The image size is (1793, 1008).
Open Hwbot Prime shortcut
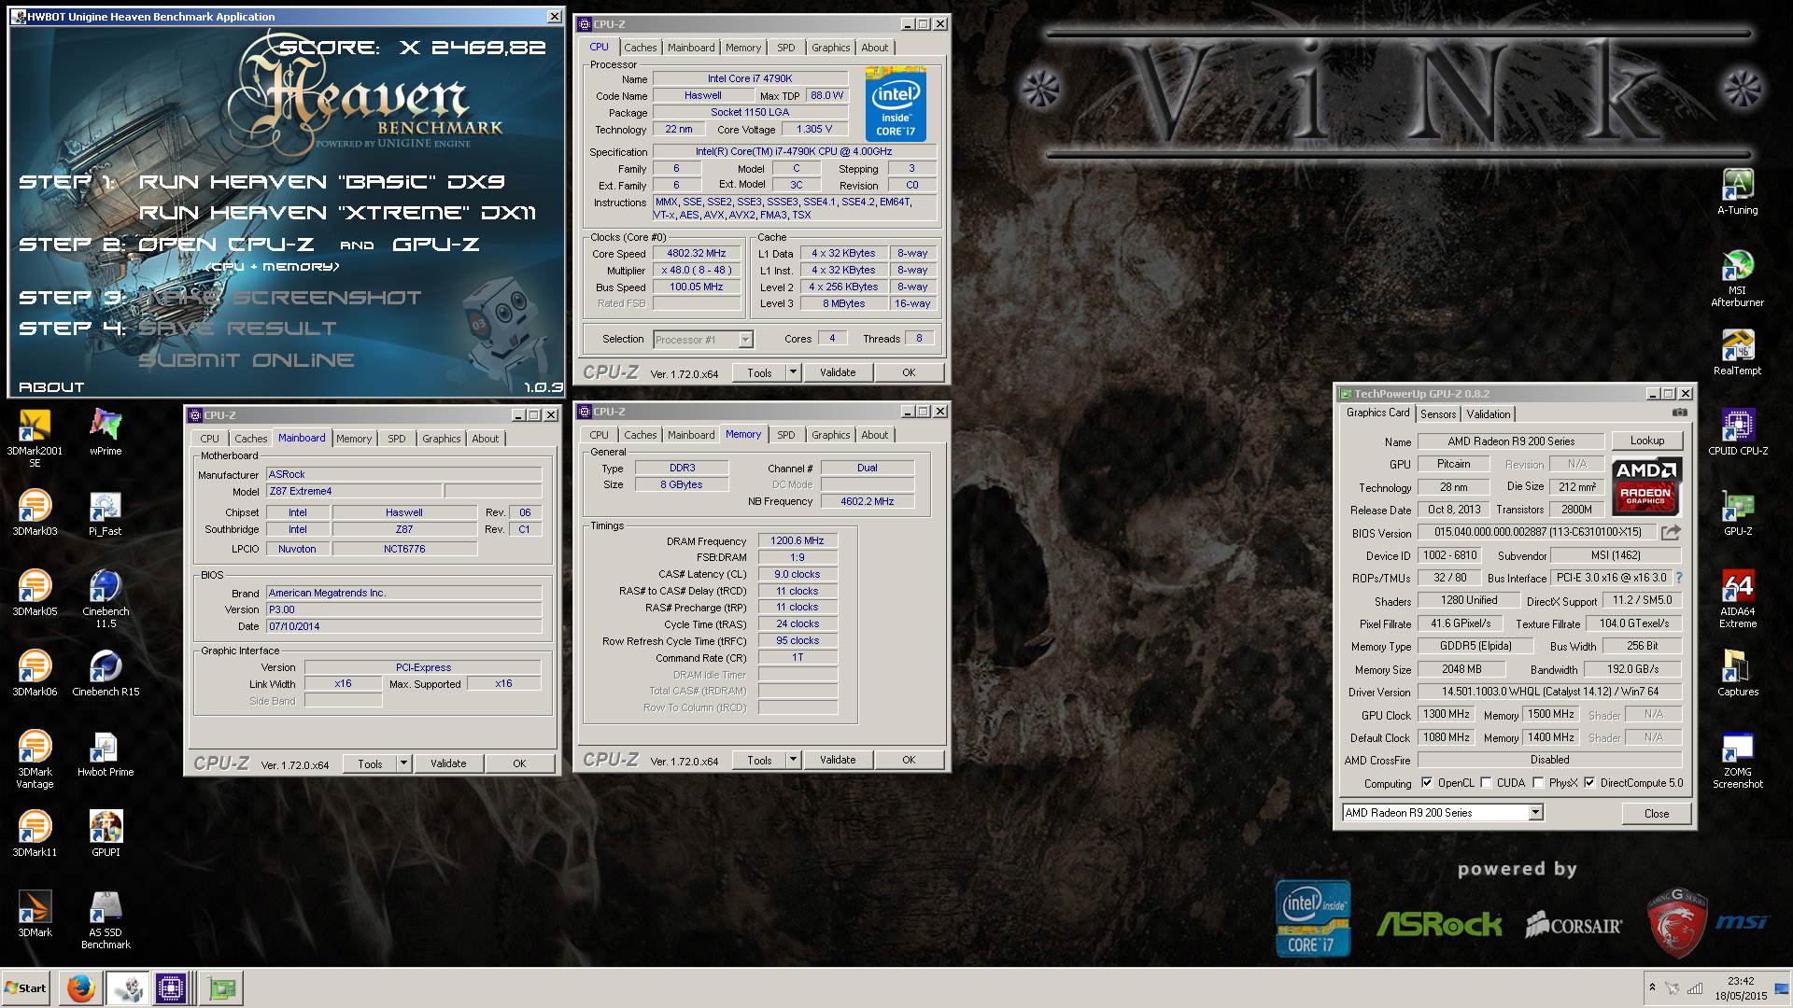(x=106, y=753)
